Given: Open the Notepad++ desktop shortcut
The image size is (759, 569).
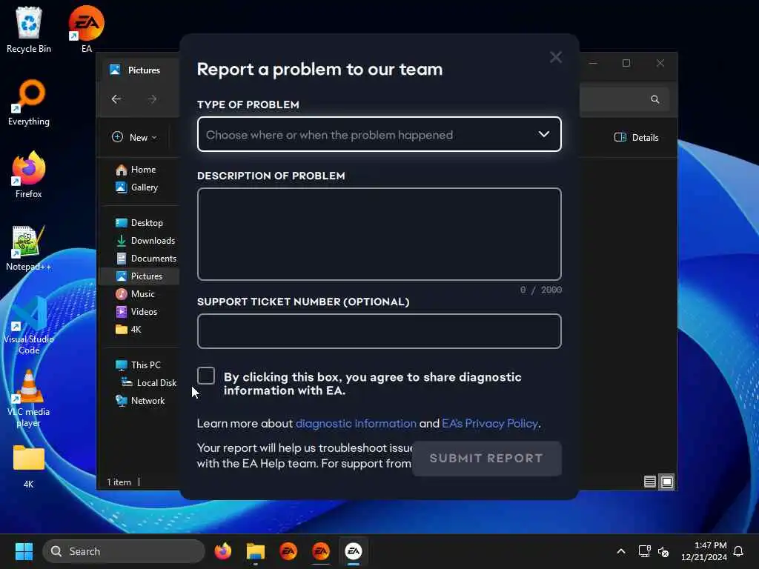Looking at the screenshot, I should pos(29,247).
